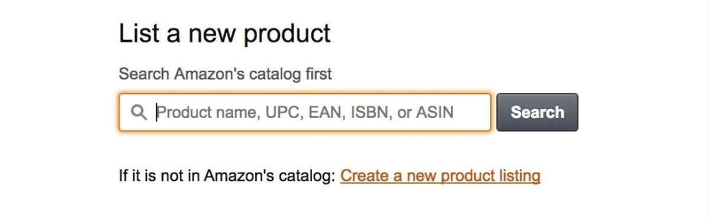Click the dark Search button
This screenshot has height=219, width=709.
point(537,112)
